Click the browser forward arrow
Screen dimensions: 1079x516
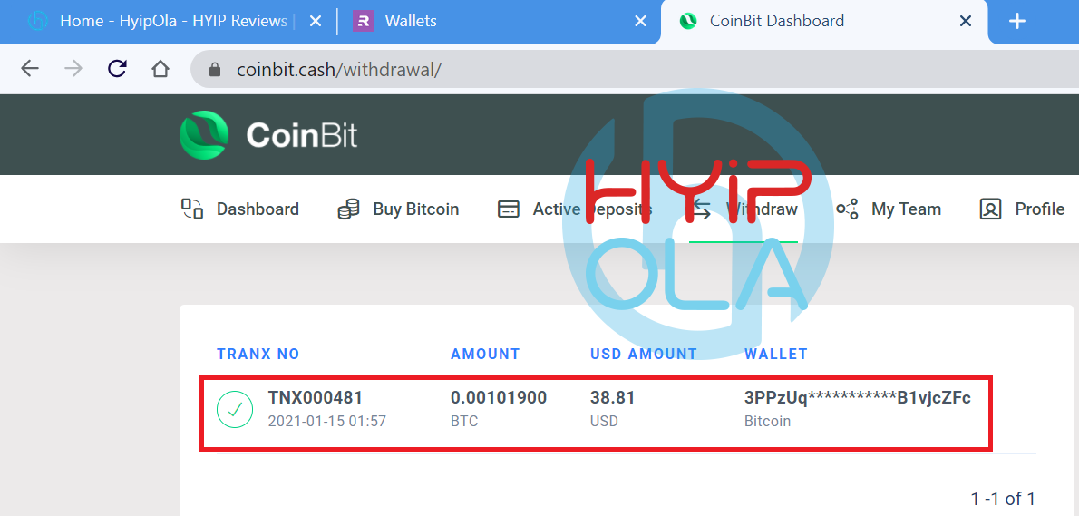pos(73,69)
